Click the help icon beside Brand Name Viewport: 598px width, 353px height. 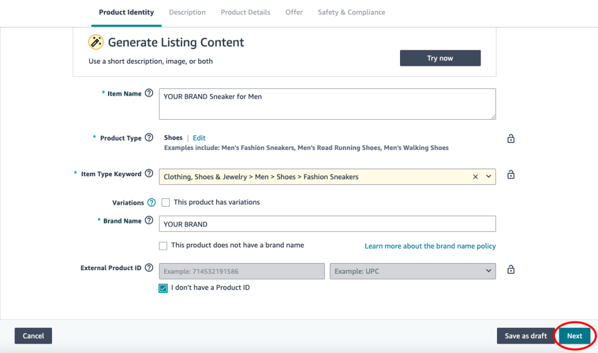pos(149,221)
